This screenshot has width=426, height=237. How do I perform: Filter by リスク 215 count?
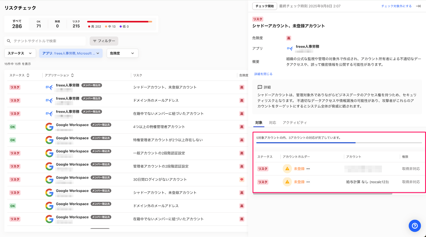click(x=76, y=24)
